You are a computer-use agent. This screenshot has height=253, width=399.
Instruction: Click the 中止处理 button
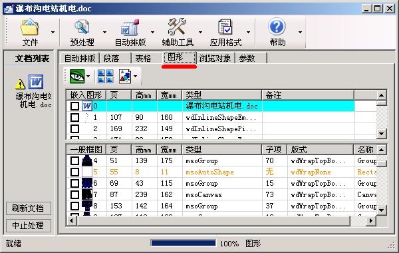click(28, 225)
